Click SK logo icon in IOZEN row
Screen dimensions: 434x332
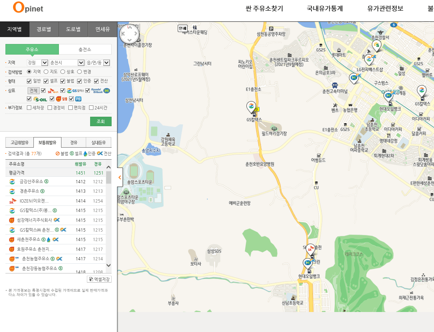tap(13, 201)
